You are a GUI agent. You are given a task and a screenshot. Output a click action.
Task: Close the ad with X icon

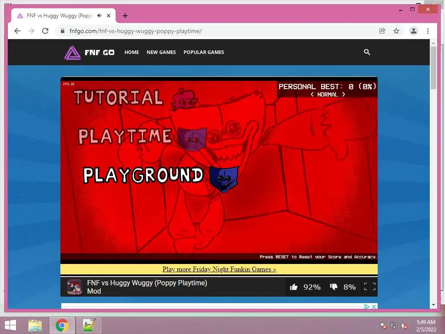point(374,307)
